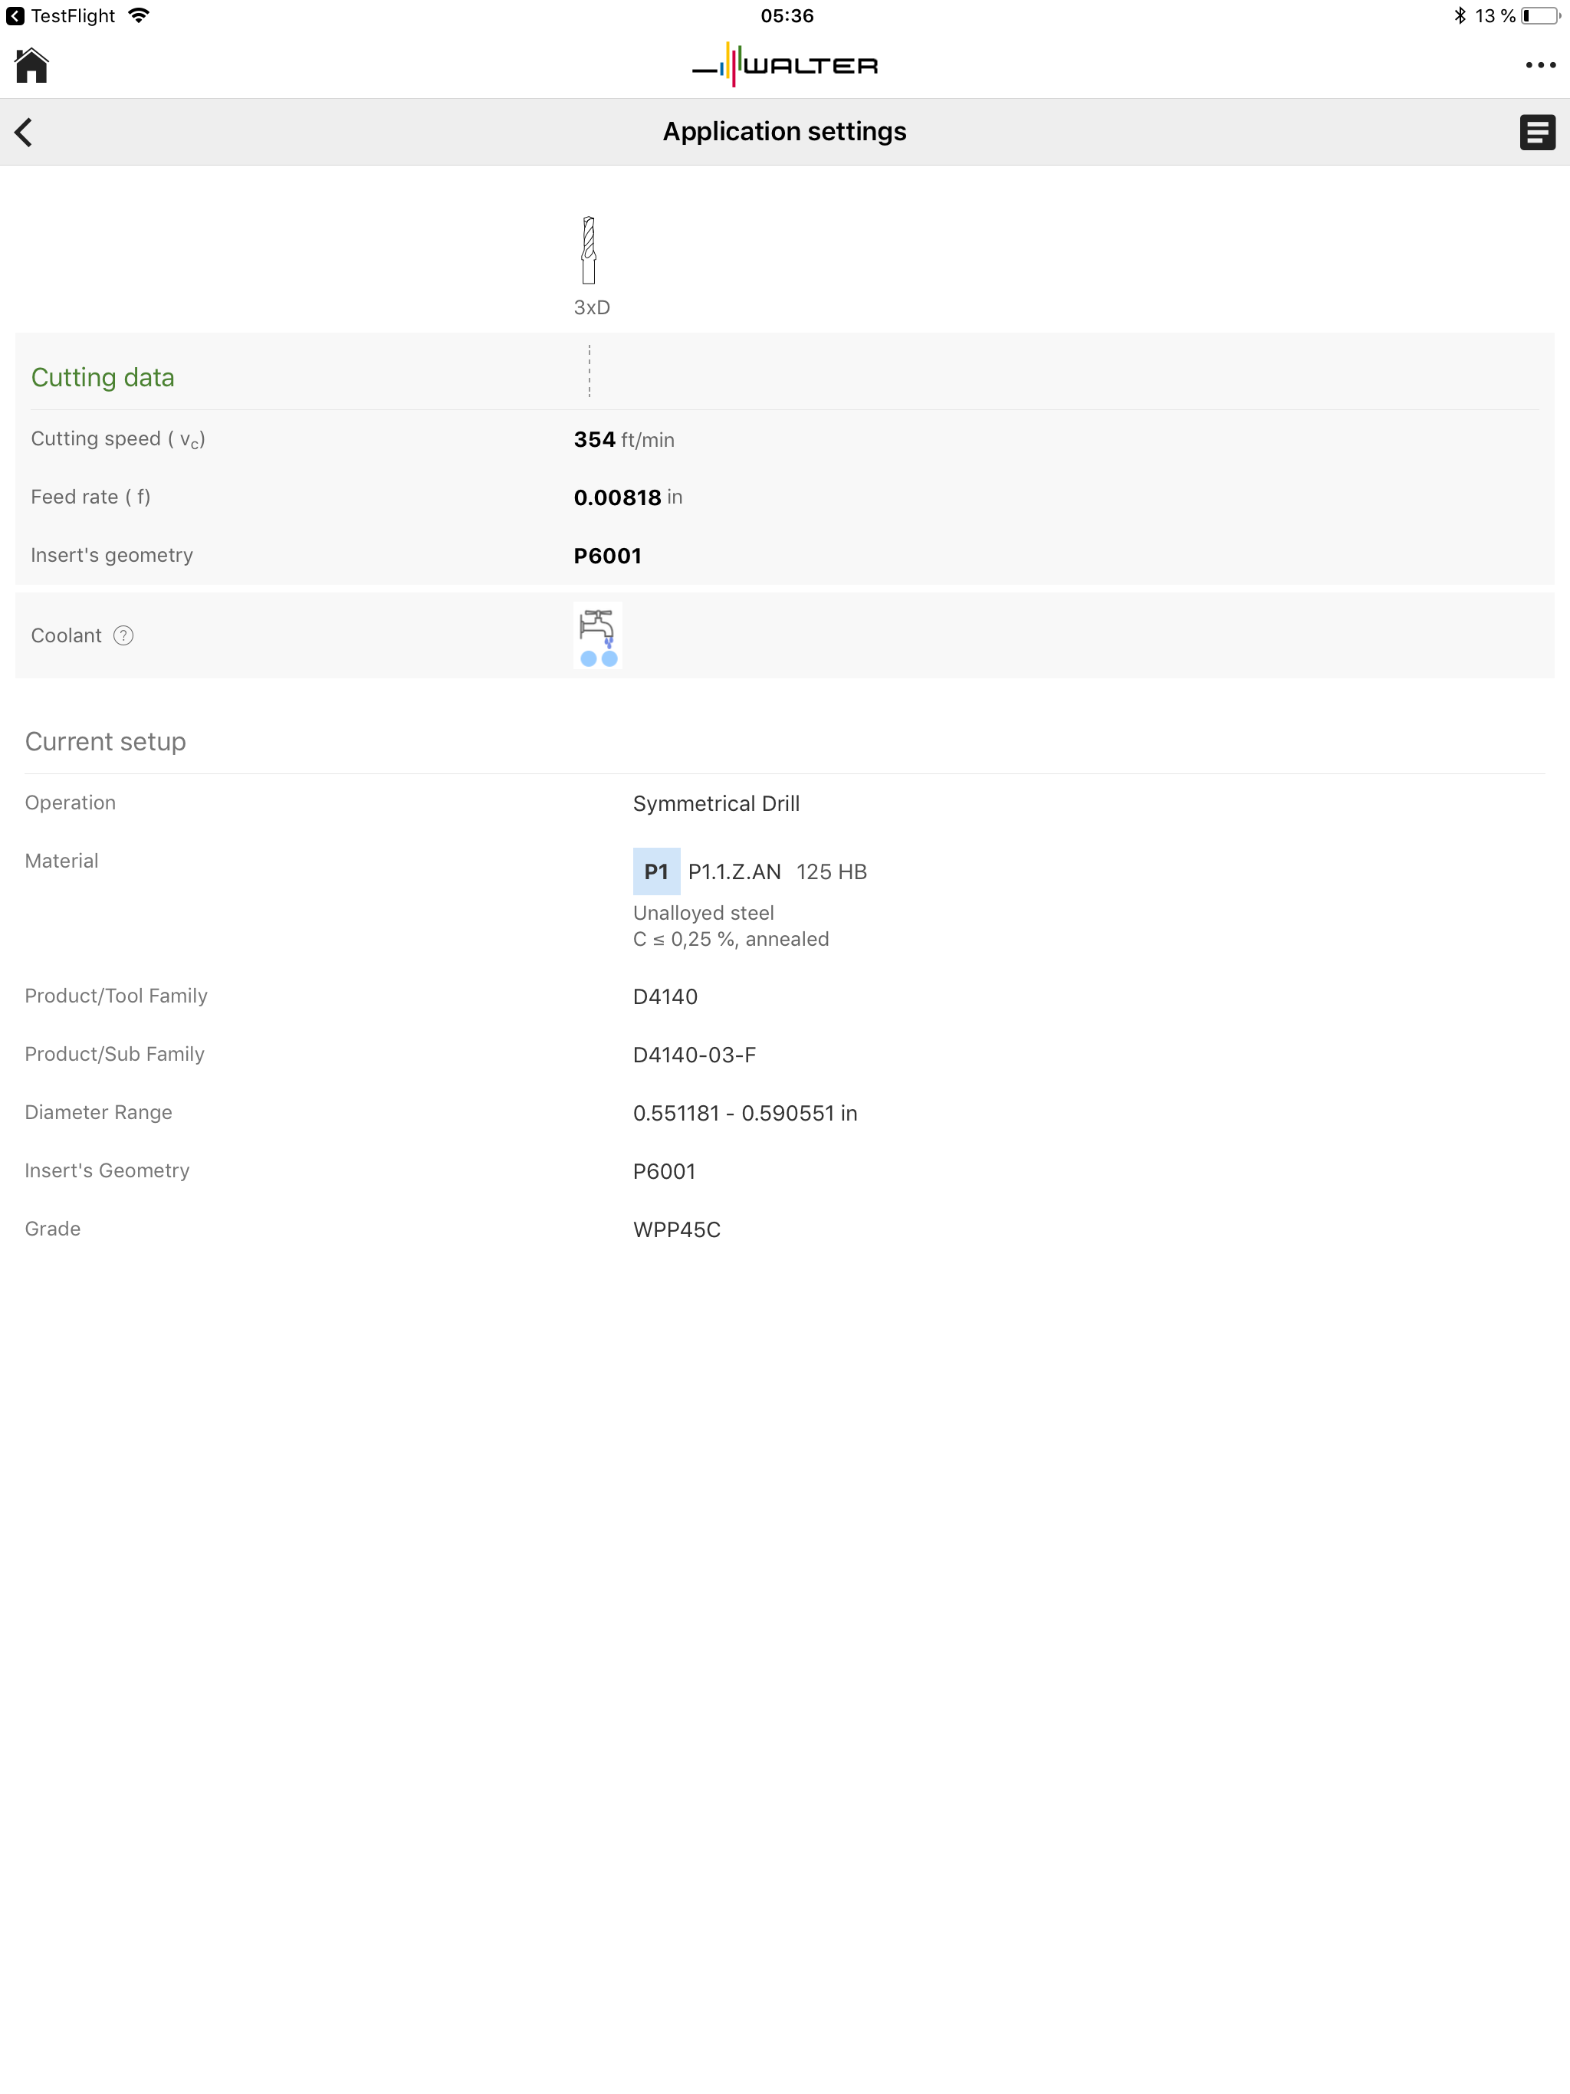Tap the P1.1.Z.AN material code
Image resolution: width=1570 pixels, height=2094 pixels.
tap(735, 872)
